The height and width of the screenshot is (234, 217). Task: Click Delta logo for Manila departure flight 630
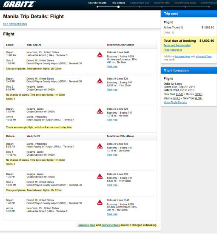pyautogui.click(x=100, y=146)
